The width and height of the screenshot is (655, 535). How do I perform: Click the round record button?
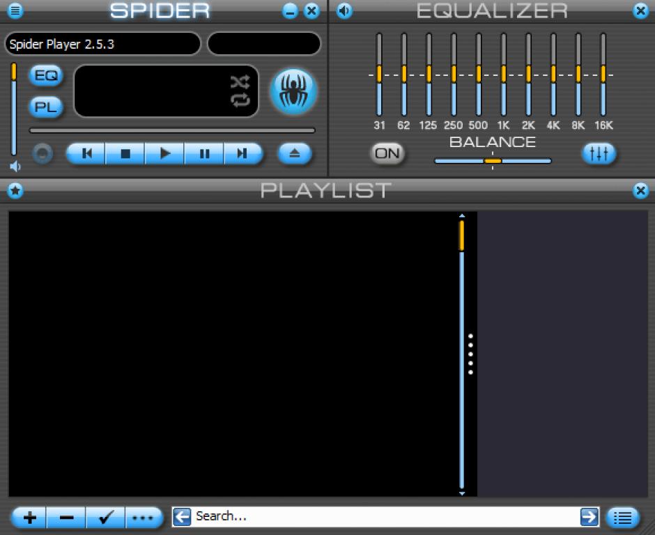43,154
